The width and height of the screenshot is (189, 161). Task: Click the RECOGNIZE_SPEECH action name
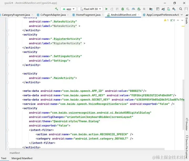[99, 134]
